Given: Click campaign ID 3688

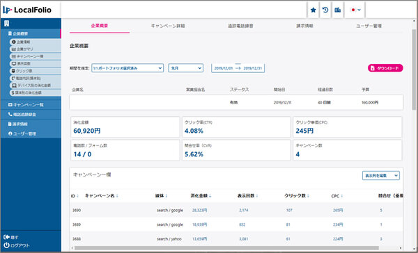Looking at the screenshot, I should (77, 239).
